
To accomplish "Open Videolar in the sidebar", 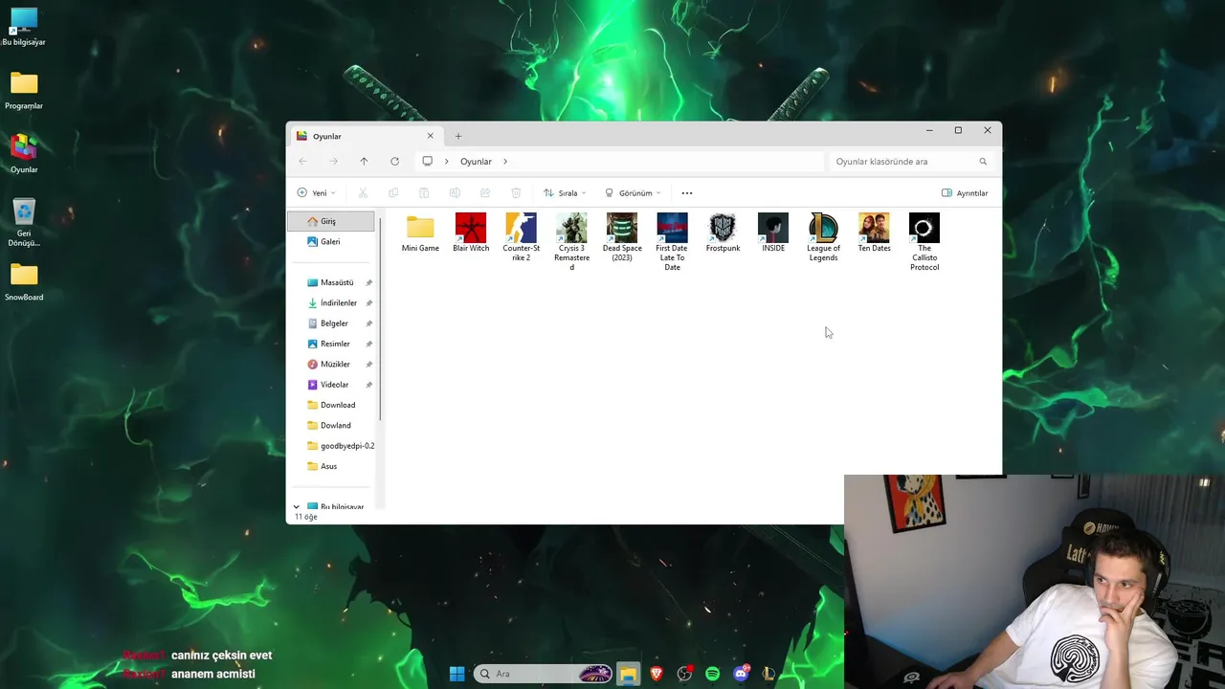I will (331, 384).
